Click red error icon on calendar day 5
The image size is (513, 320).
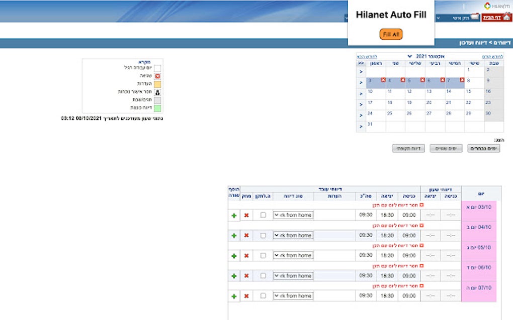[x=422, y=80]
